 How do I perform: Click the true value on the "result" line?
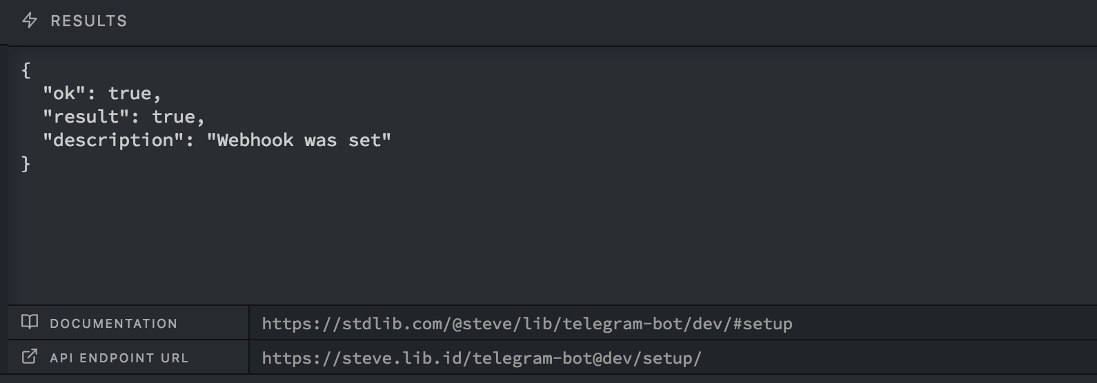pyautogui.click(x=173, y=117)
